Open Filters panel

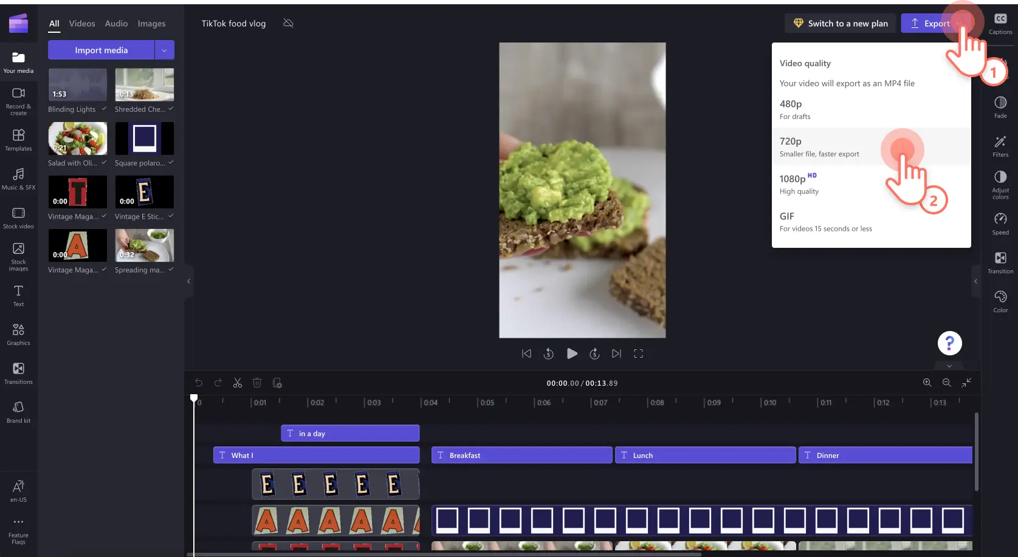click(x=1000, y=146)
